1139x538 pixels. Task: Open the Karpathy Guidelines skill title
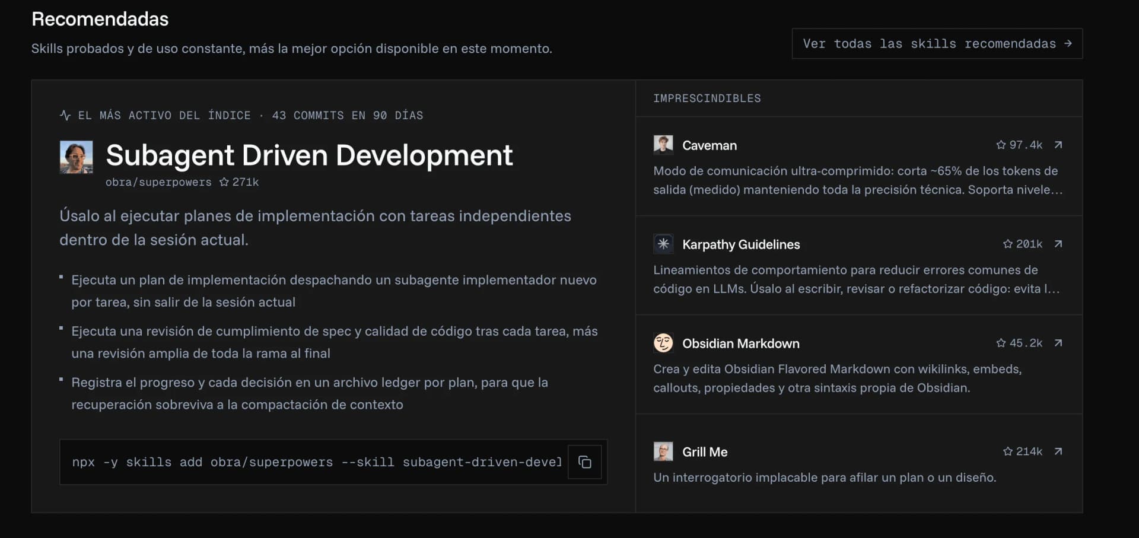point(741,244)
